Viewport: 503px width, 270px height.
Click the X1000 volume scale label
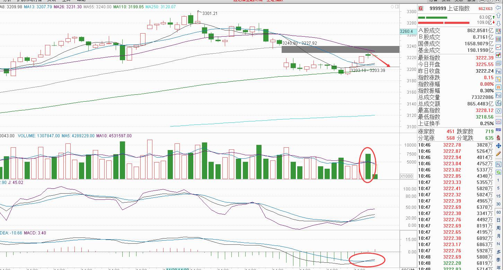point(406,176)
